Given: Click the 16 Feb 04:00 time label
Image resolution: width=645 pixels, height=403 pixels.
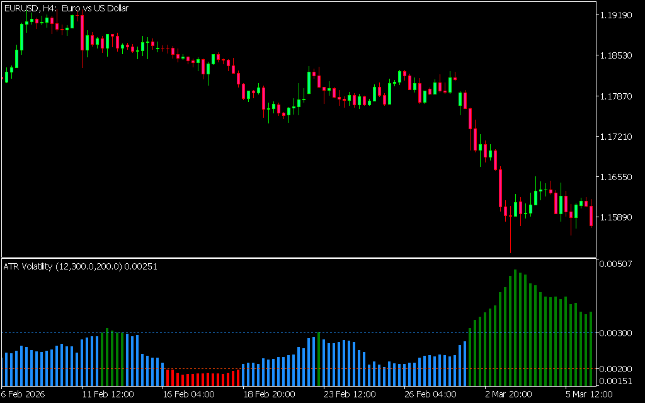Looking at the screenshot, I should click(188, 395).
